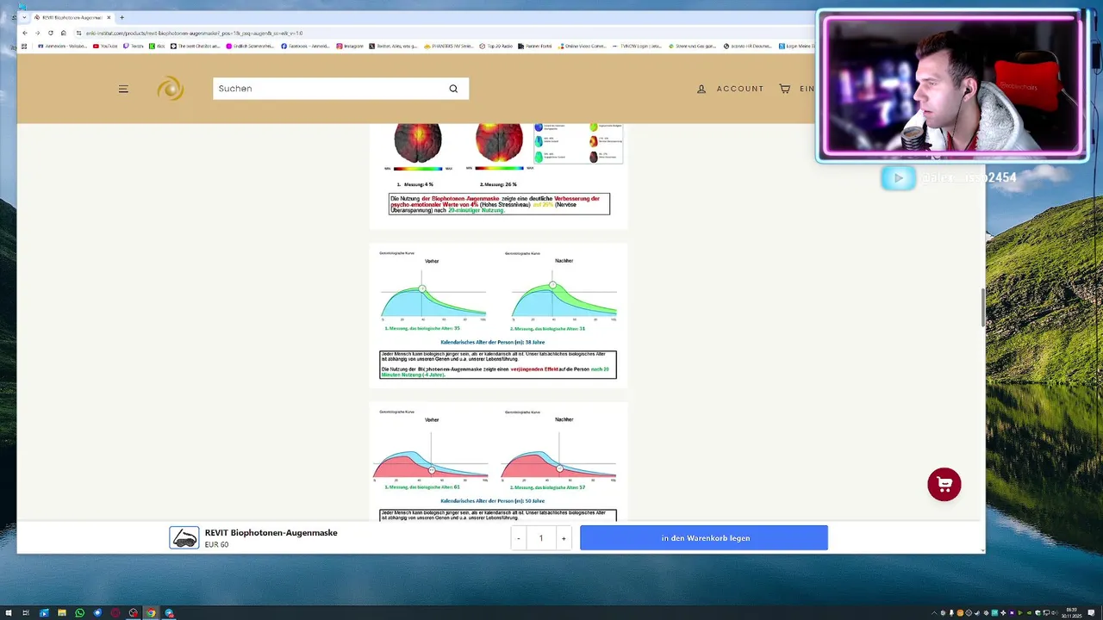Click the search magnifier icon
1103x620 pixels.
click(453, 89)
